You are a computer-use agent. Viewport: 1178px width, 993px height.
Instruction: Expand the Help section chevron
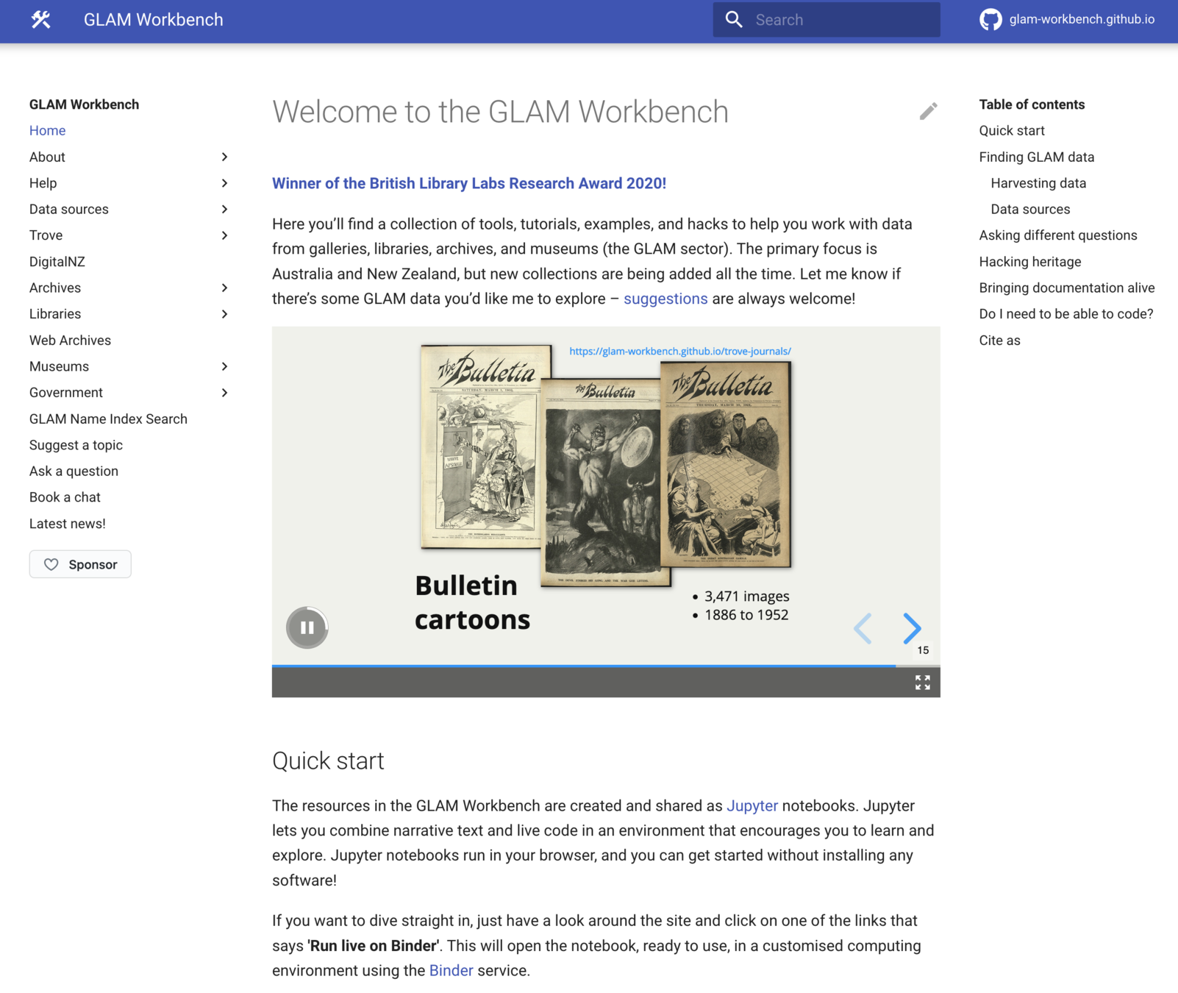225,183
